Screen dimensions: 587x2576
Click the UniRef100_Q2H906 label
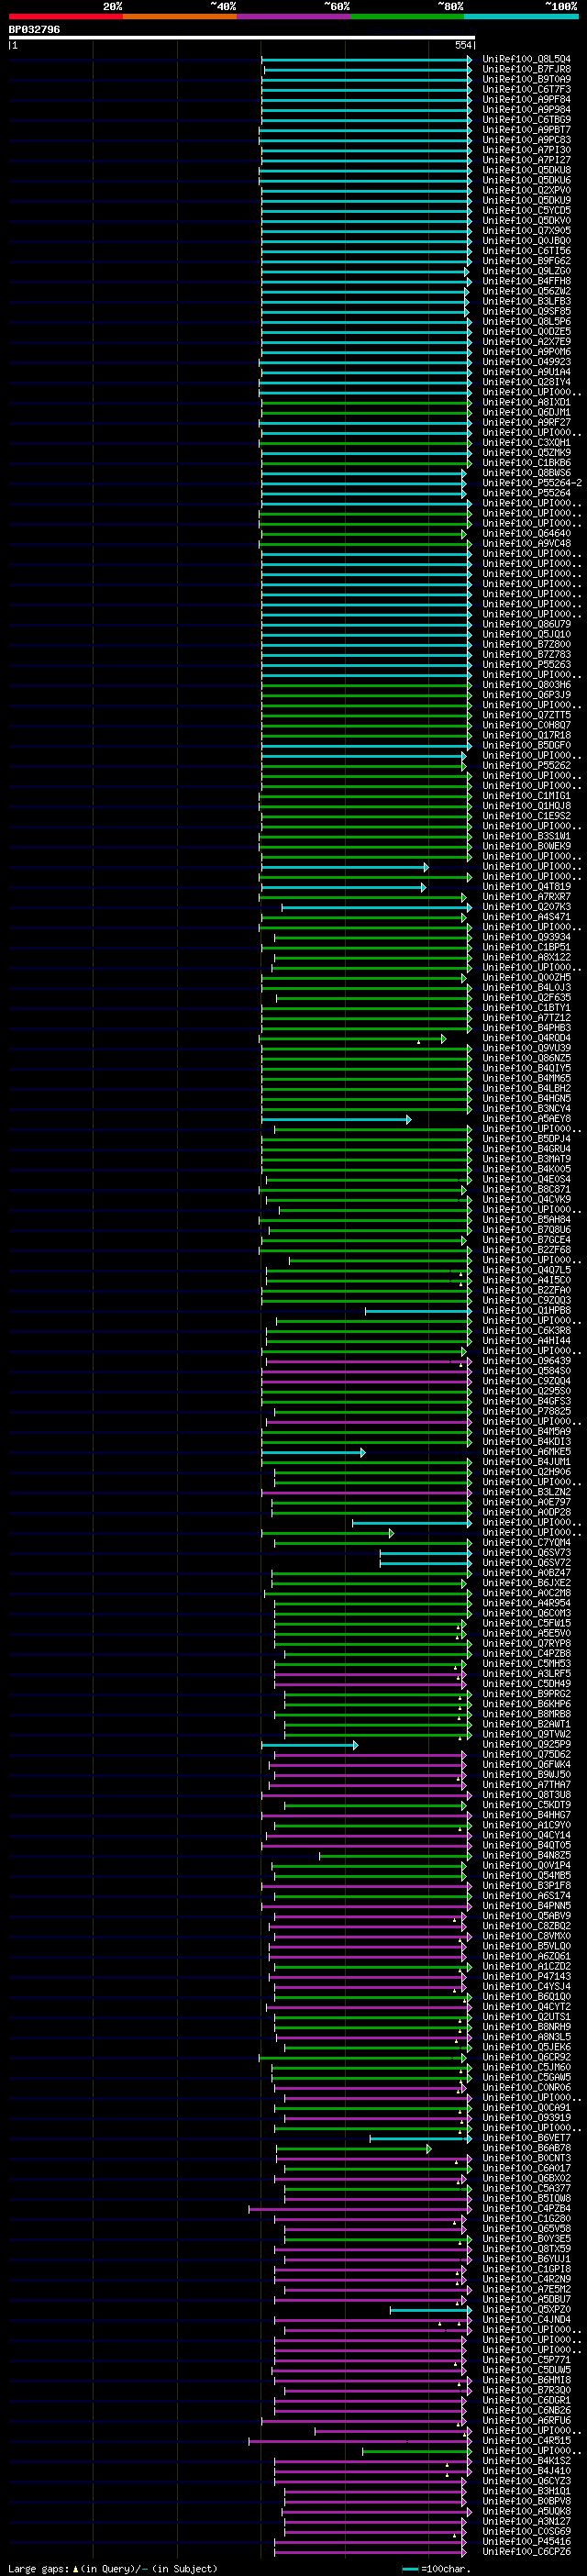527,1472
